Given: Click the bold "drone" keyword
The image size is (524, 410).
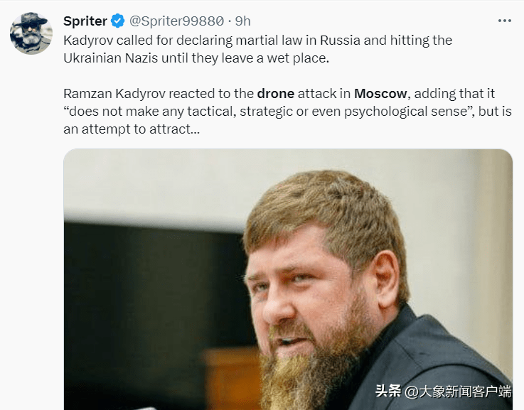Looking at the screenshot, I should [x=276, y=94].
